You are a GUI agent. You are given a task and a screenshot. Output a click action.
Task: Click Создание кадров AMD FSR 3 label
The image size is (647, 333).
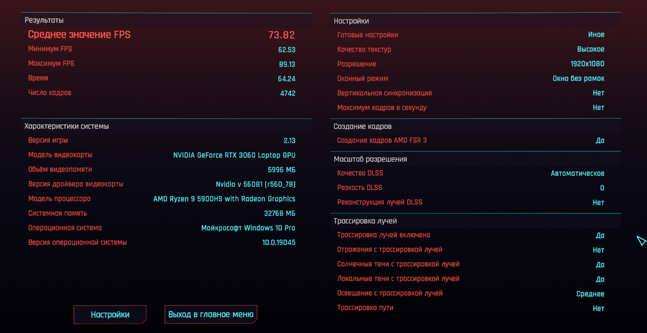[382, 140]
